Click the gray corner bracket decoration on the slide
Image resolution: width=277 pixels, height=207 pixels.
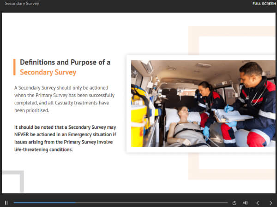coord(13,181)
